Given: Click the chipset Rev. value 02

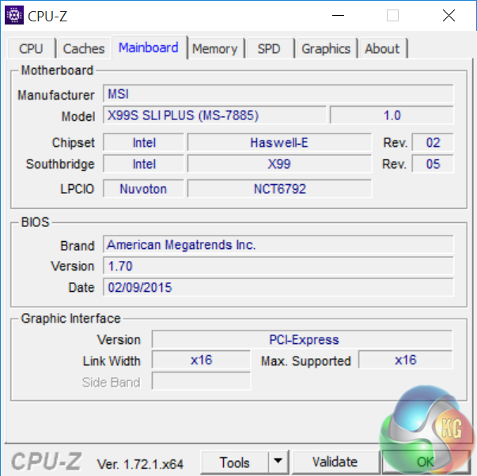Looking at the screenshot, I should (433, 142).
